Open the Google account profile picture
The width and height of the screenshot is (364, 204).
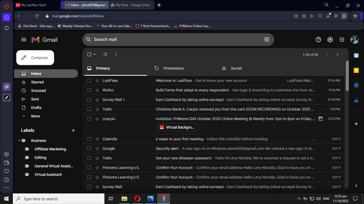click(x=354, y=40)
